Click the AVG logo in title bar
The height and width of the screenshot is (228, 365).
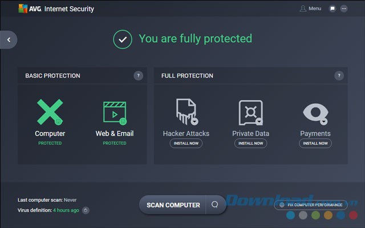pyautogui.click(x=23, y=9)
